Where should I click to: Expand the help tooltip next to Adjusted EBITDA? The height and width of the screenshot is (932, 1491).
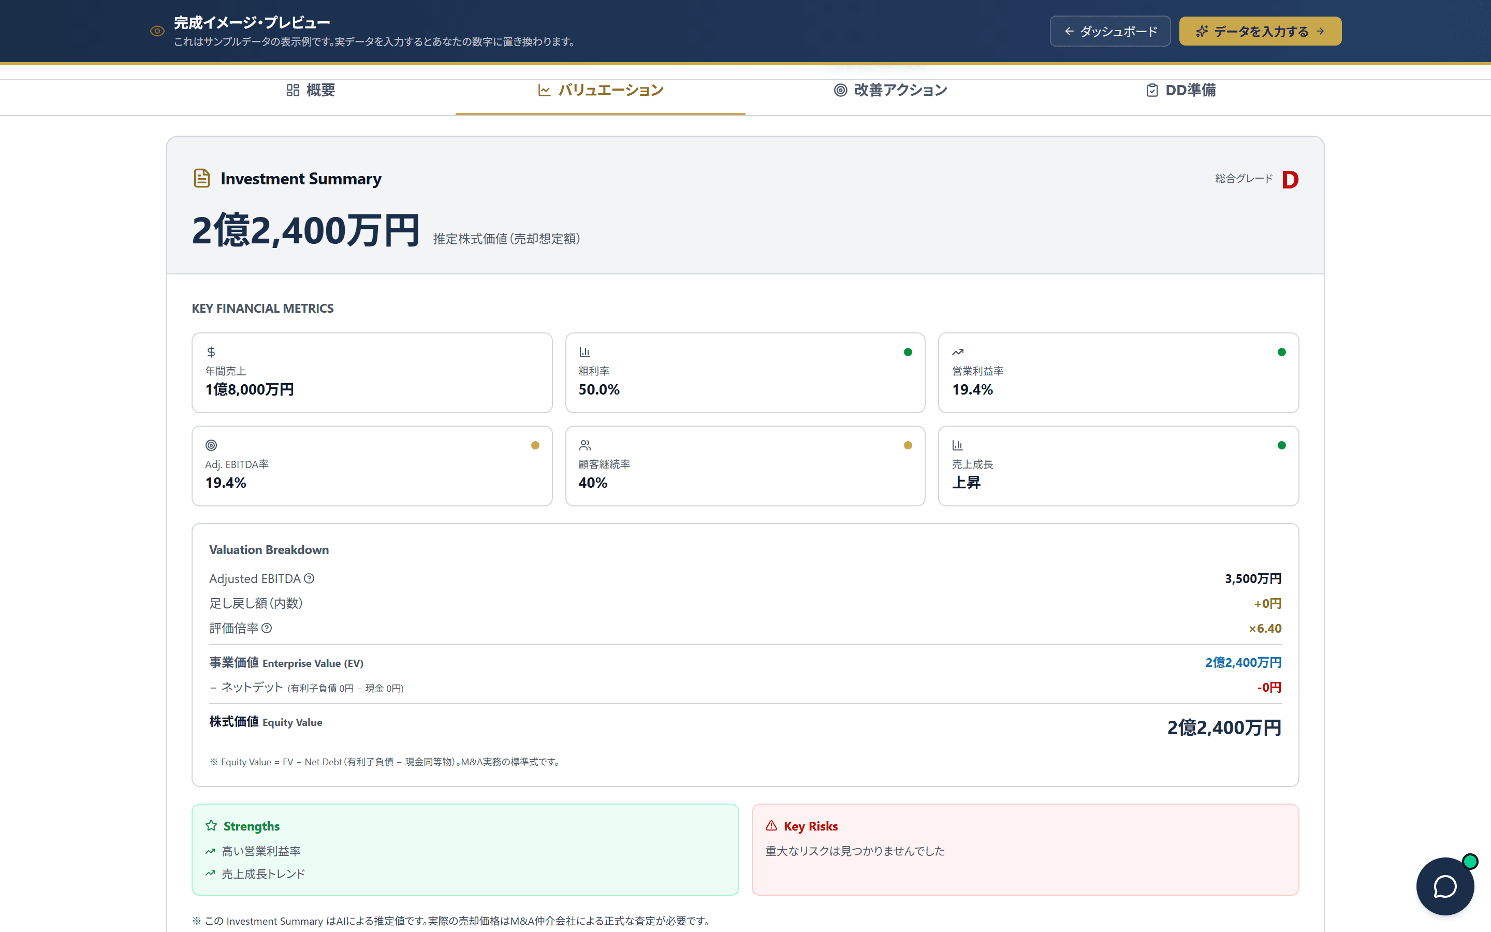point(309,578)
